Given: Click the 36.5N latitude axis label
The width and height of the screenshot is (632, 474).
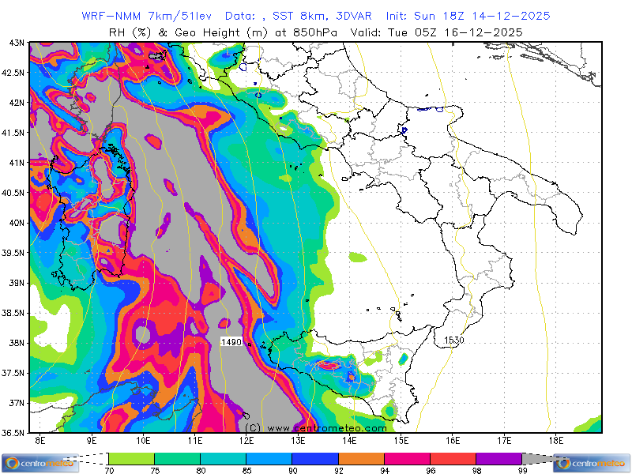Looking at the screenshot, I should (x=13, y=433).
